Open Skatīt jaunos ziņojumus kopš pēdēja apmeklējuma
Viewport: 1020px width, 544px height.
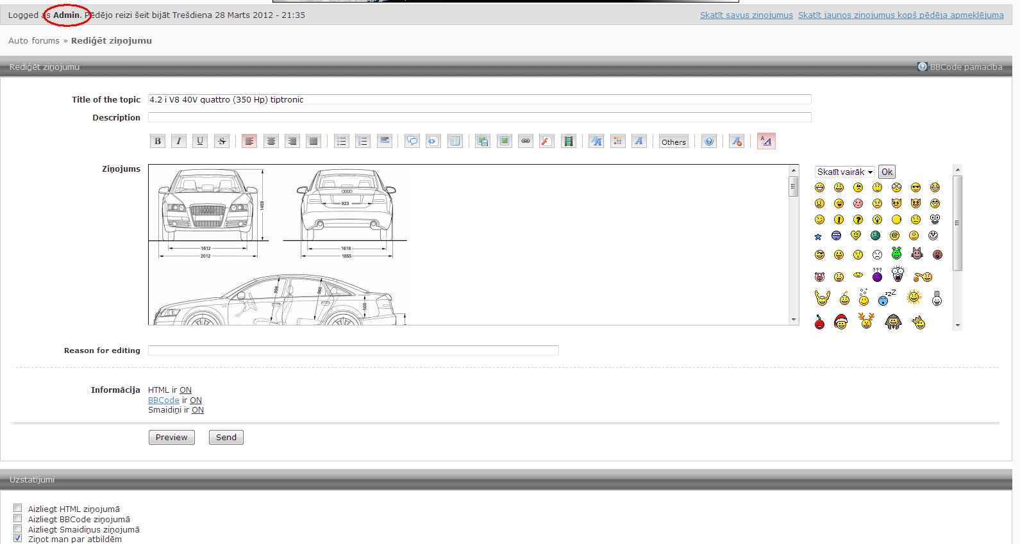[x=901, y=15]
